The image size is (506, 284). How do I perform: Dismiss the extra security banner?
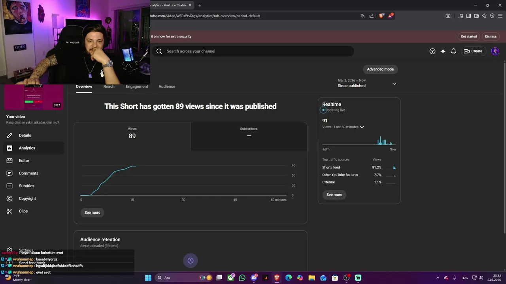[x=491, y=36]
